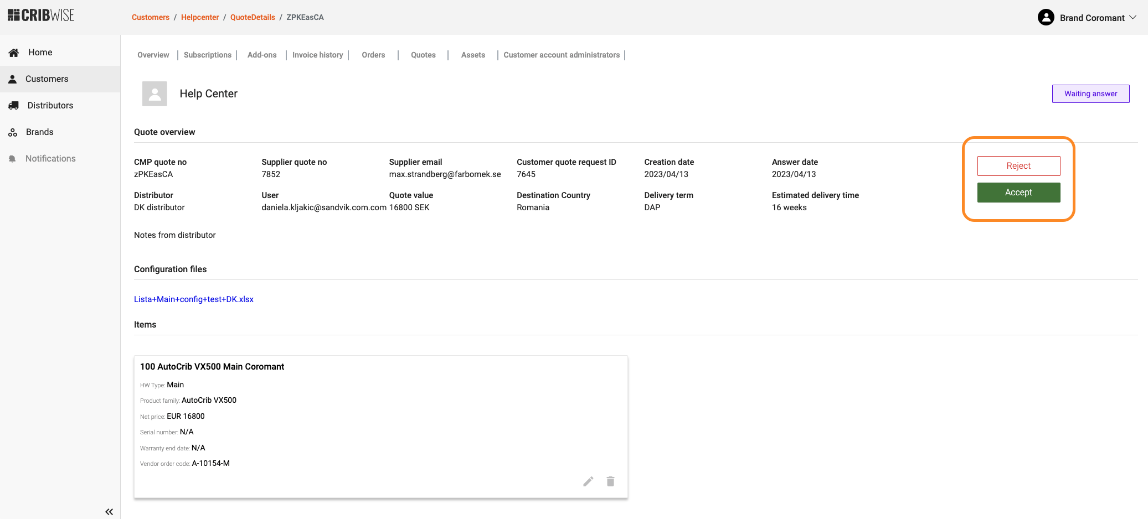1148x519 pixels.
Task: Reject the quote
Action: (x=1018, y=166)
